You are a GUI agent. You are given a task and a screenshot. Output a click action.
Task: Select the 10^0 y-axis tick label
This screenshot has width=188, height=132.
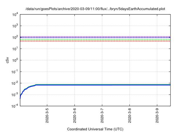[15, 60]
